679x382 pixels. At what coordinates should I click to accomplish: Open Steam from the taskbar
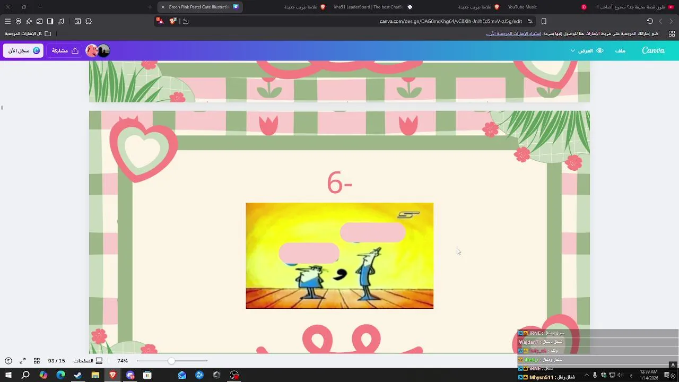coord(78,375)
